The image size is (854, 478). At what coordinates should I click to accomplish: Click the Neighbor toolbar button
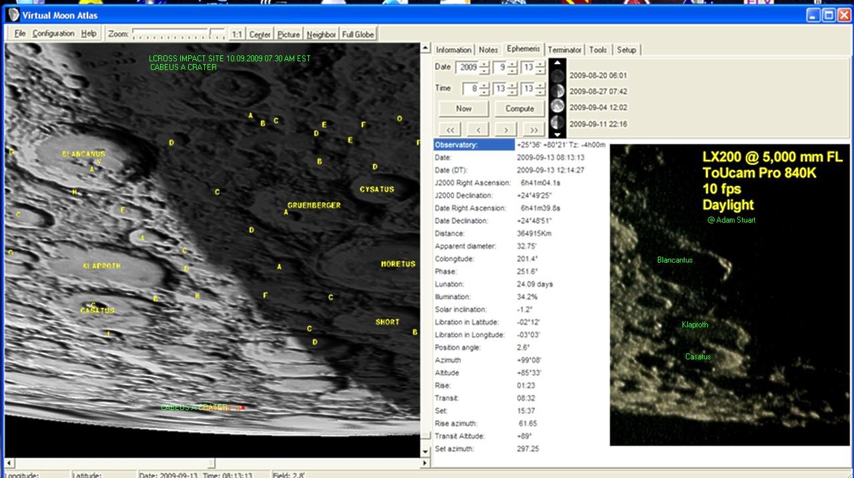[321, 34]
